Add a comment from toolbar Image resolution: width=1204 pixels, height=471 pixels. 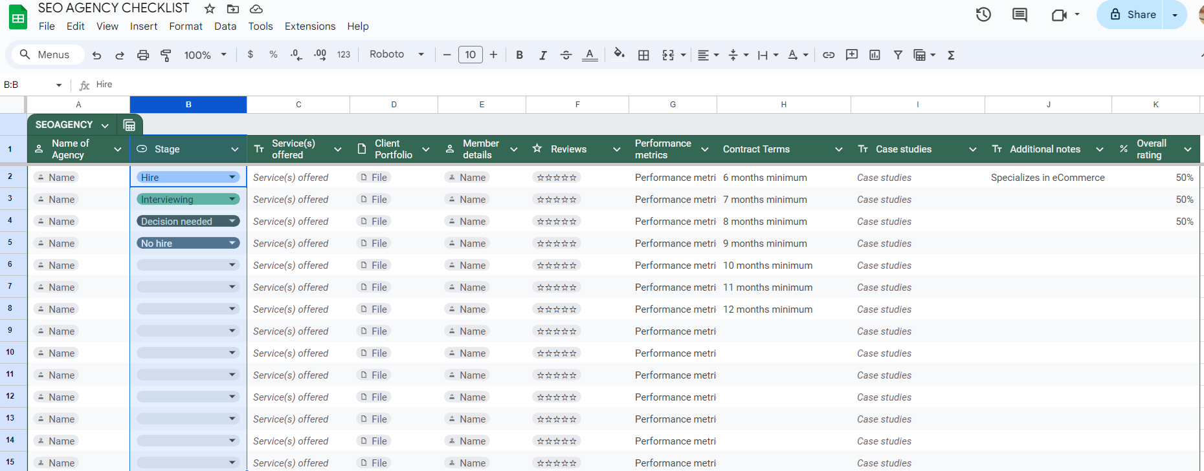click(852, 55)
